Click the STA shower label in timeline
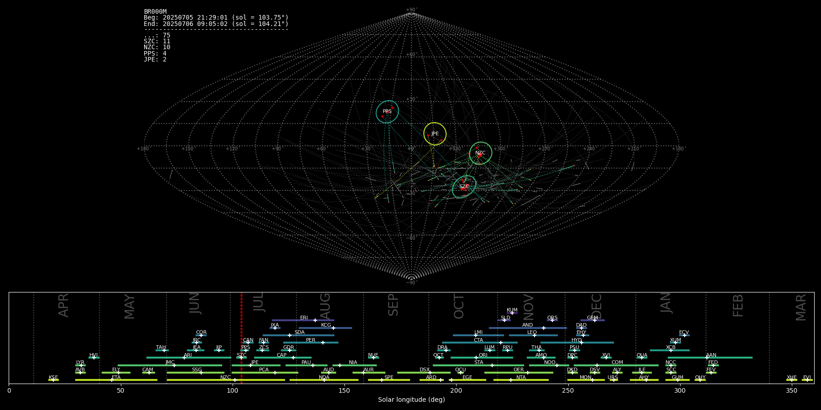This screenshot has width=821, height=410. click(478, 363)
